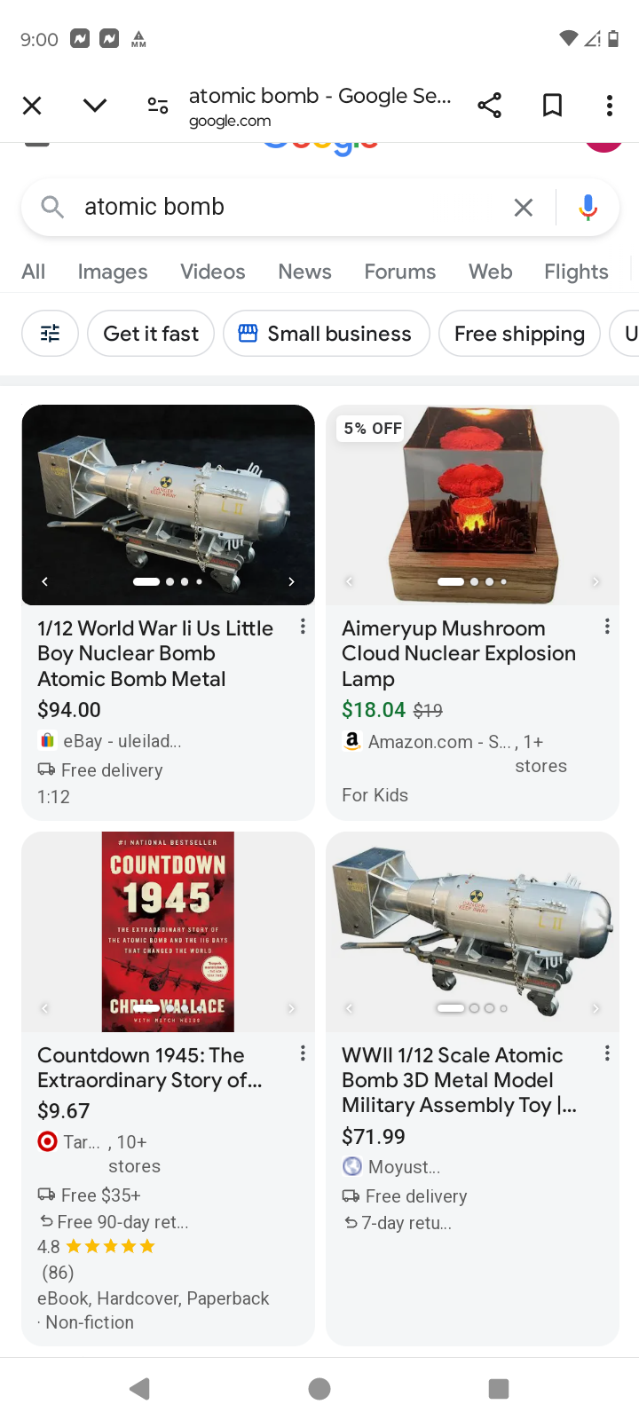
Task: Enable the Small business filter
Action: [326, 334]
